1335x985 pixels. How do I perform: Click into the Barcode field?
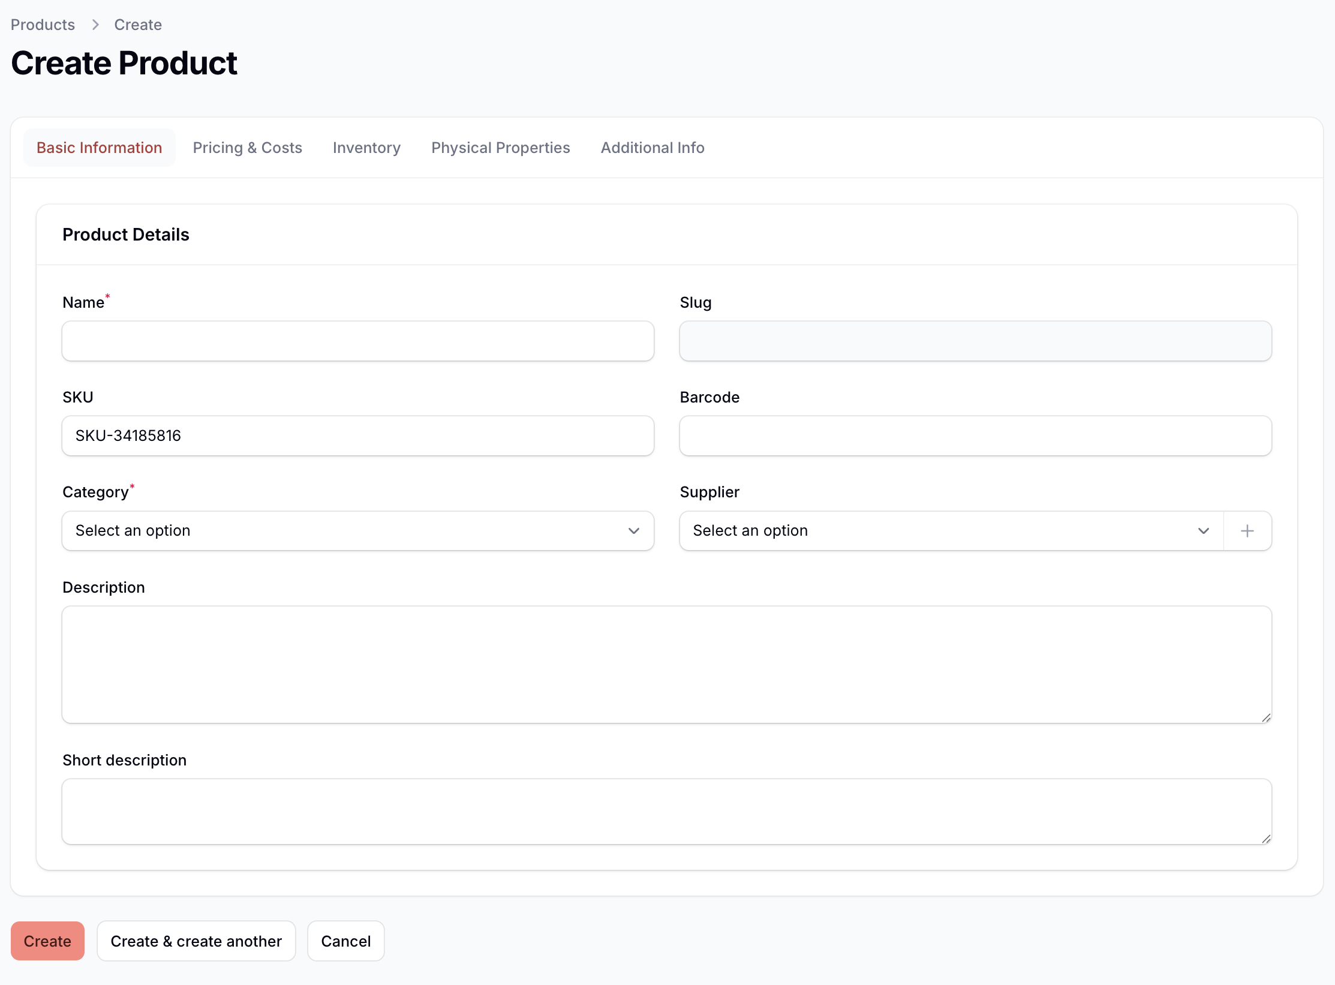click(975, 436)
